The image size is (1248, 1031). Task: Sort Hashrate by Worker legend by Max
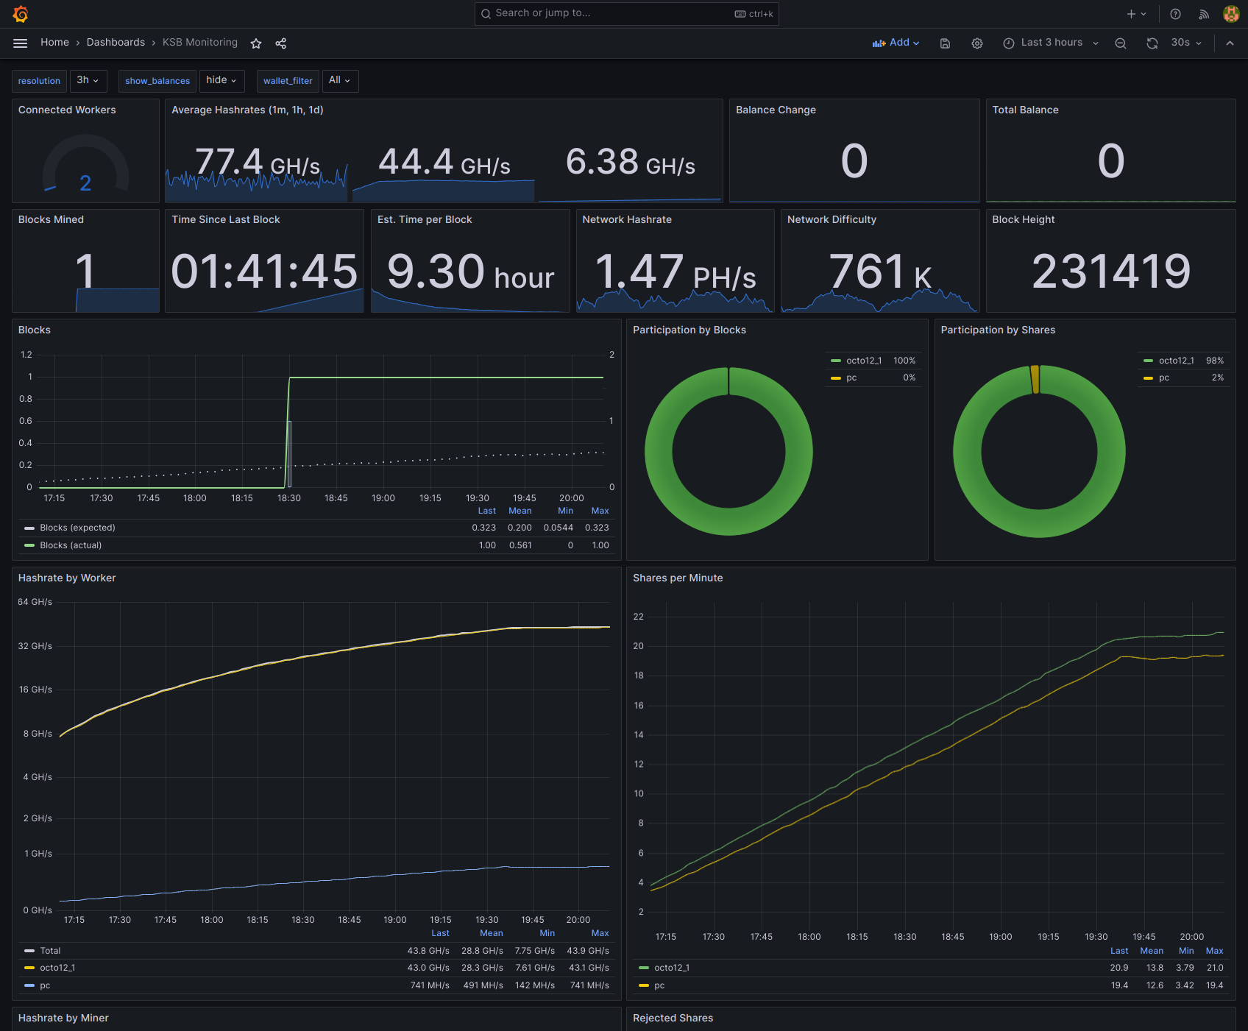pos(600,933)
